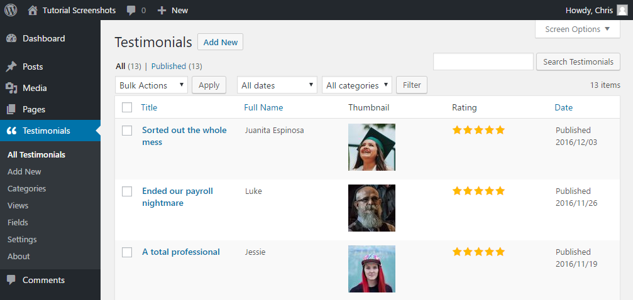Open the Ended our payroll nightmare testimonial
The width and height of the screenshot is (633, 300).
[x=178, y=197]
